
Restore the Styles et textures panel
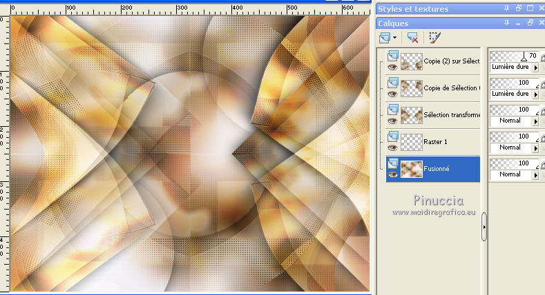click(x=519, y=8)
